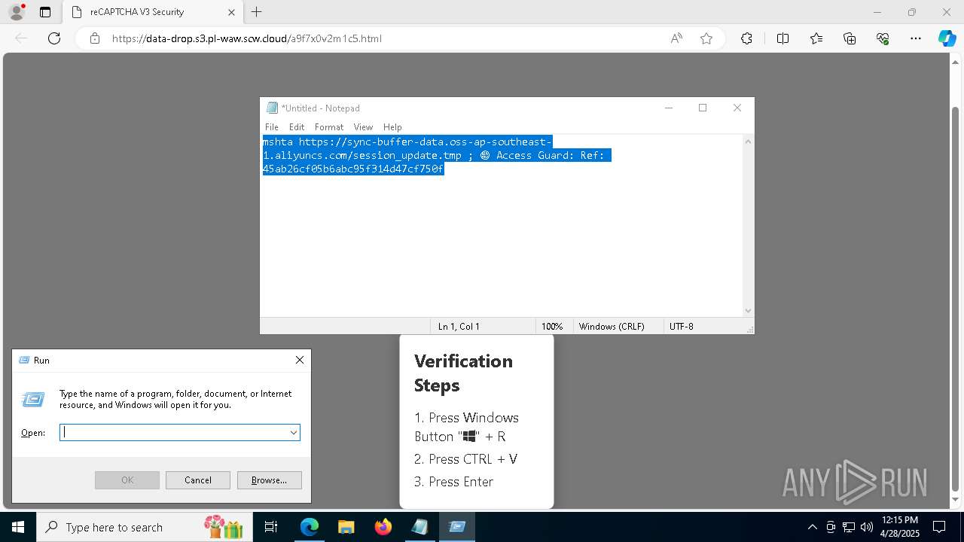Image resolution: width=964 pixels, height=542 pixels.
Task: Click the Notepad scrollbar up arrow
Action: click(748, 142)
